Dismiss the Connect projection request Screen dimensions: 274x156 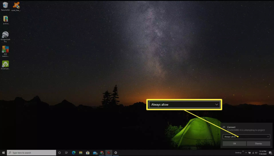(x=258, y=144)
